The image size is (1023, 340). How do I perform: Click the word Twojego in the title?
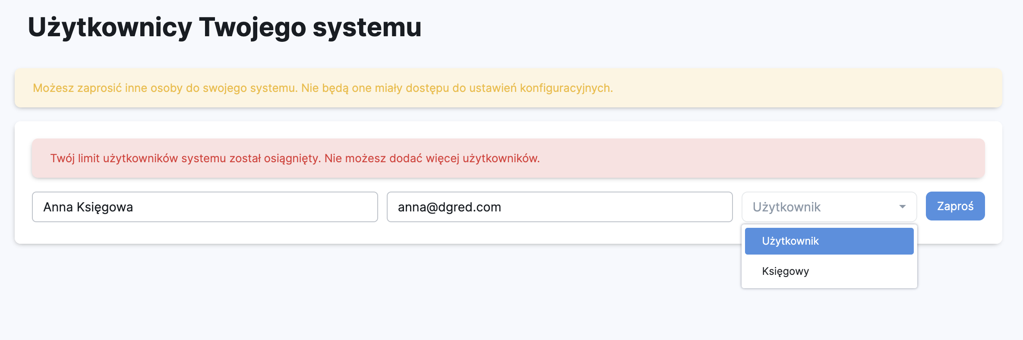[x=252, y=27]
